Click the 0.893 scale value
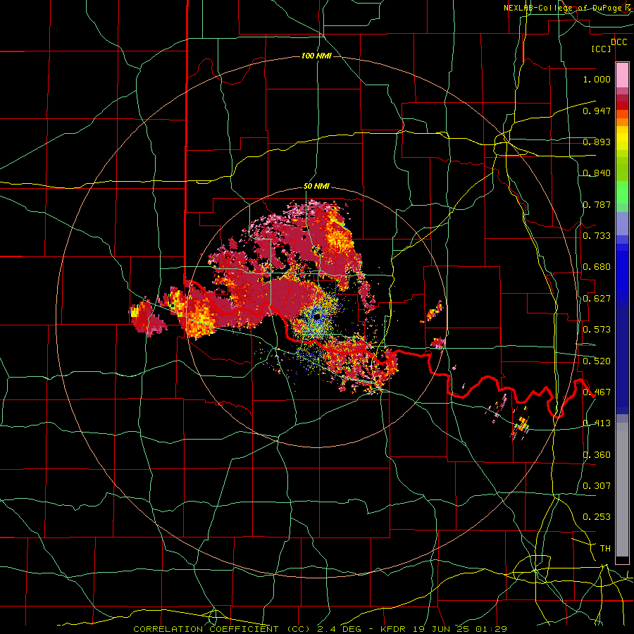 (597, 142)
